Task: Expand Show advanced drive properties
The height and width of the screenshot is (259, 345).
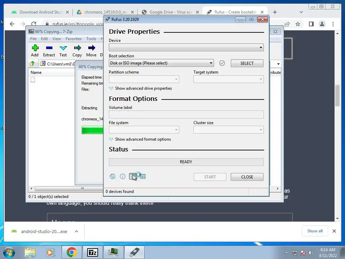Action: (x=140, y=88)
